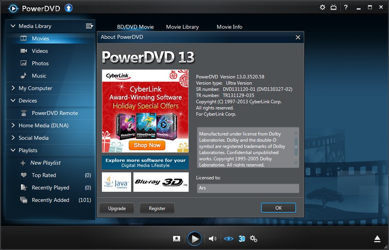389x250 pixels.
Task: Click the PowerDVD Version 13.0.3520.58 text
Action: (230, 77)
